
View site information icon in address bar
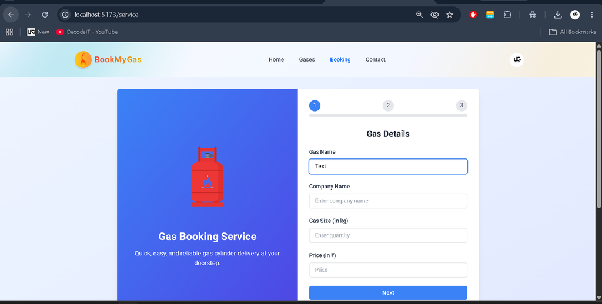[66, 15]
